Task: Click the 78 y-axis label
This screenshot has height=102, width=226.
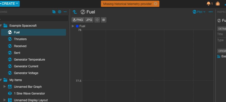Action: (x=79, y=30)
